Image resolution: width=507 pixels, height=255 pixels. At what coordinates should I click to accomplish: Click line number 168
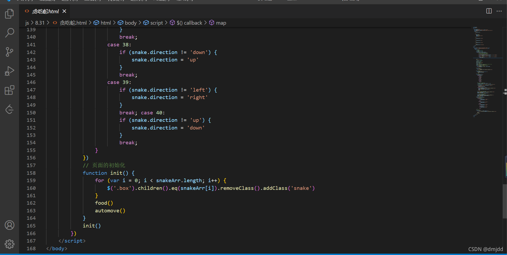tap(31, 249)
